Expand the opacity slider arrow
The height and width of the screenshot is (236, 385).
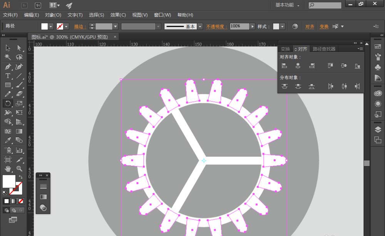coord(252,26)
